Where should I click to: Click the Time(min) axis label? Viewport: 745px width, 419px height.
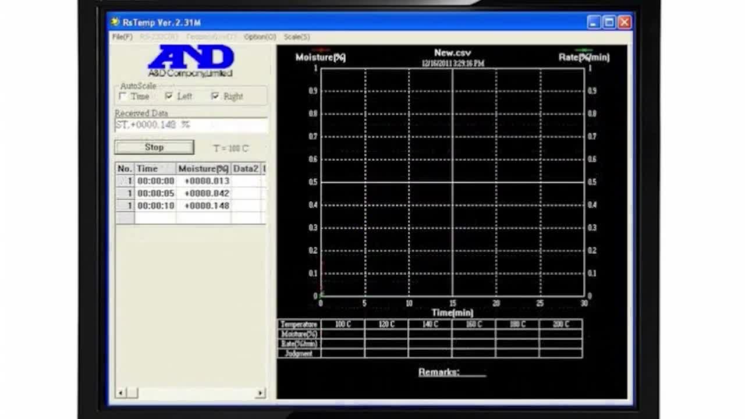point(452,313)
